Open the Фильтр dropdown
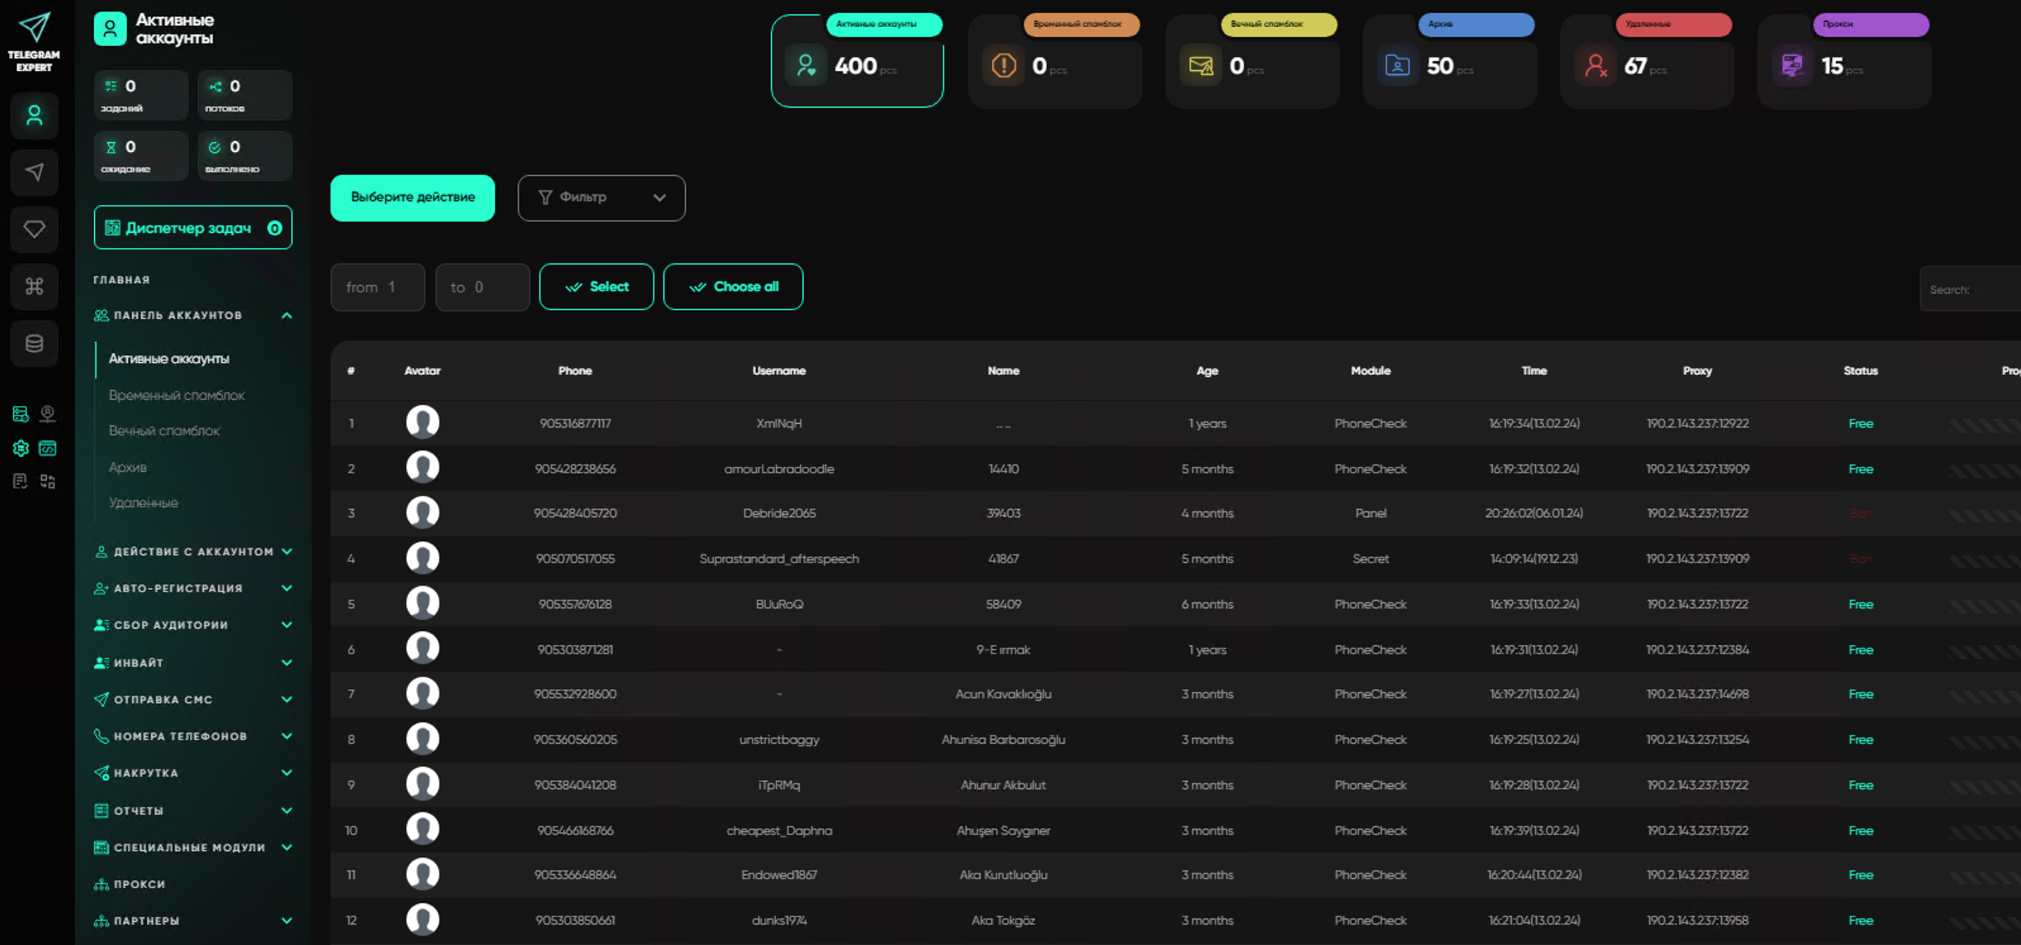This screenshot has height=945, width=2021. (x=601, y=197)
